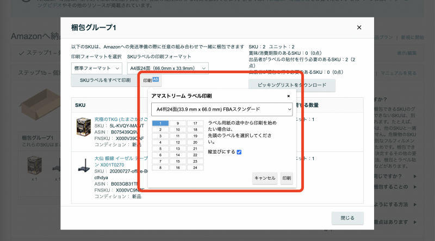Close the 梱包グループ1 dialog with X
Screen dimensions: 435x241
tap(359, 28)
